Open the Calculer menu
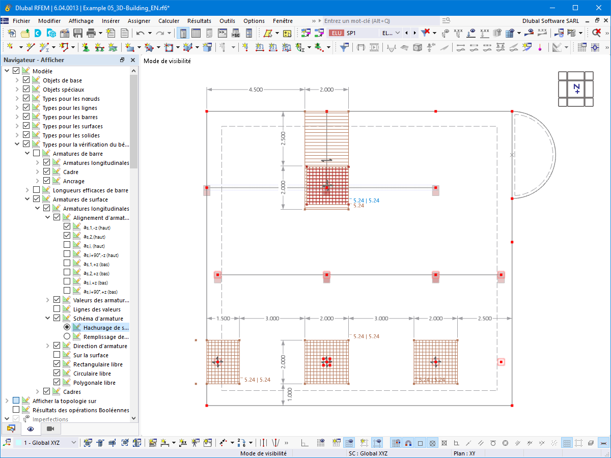The width and height of the screenshot is (611, 458). (169, 21)
